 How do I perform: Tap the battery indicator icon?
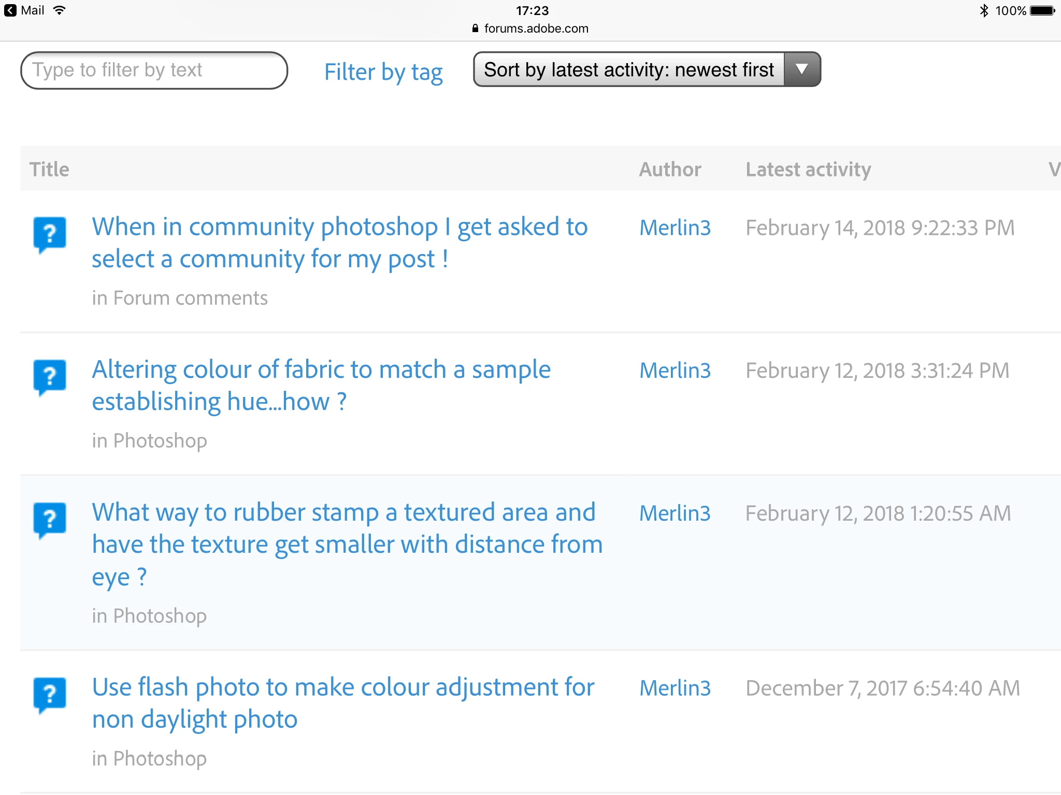click(x=1042, y=10)
